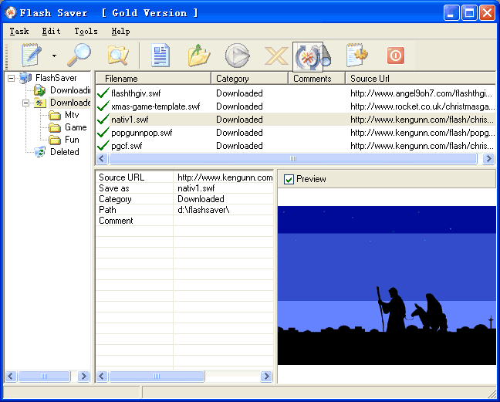Collapse the Downloaded tree node

25,103
